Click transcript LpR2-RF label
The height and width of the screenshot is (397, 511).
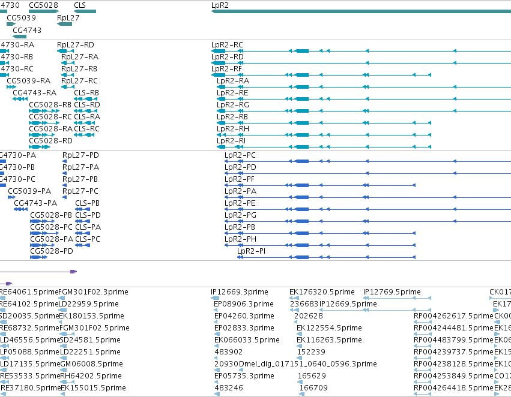click(x=226, y=68)
